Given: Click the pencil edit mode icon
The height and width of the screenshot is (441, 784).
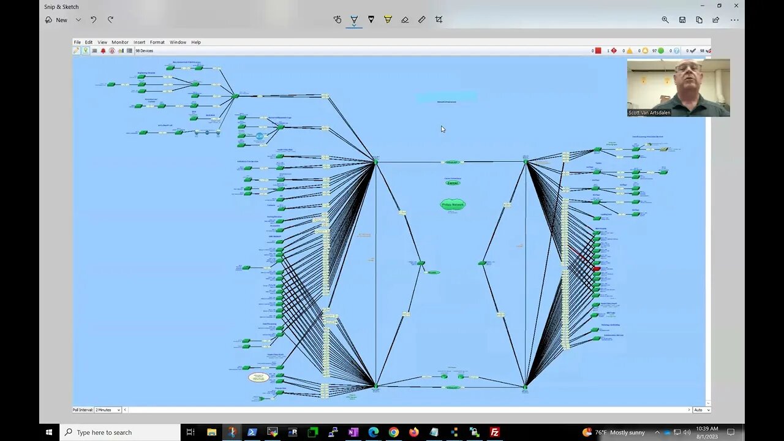Looking at the screenshot, I should pos(77,51).
